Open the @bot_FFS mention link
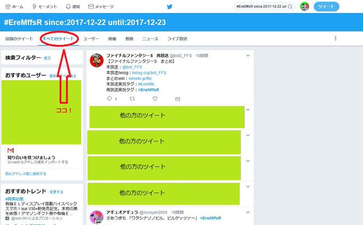 (132, 67)
